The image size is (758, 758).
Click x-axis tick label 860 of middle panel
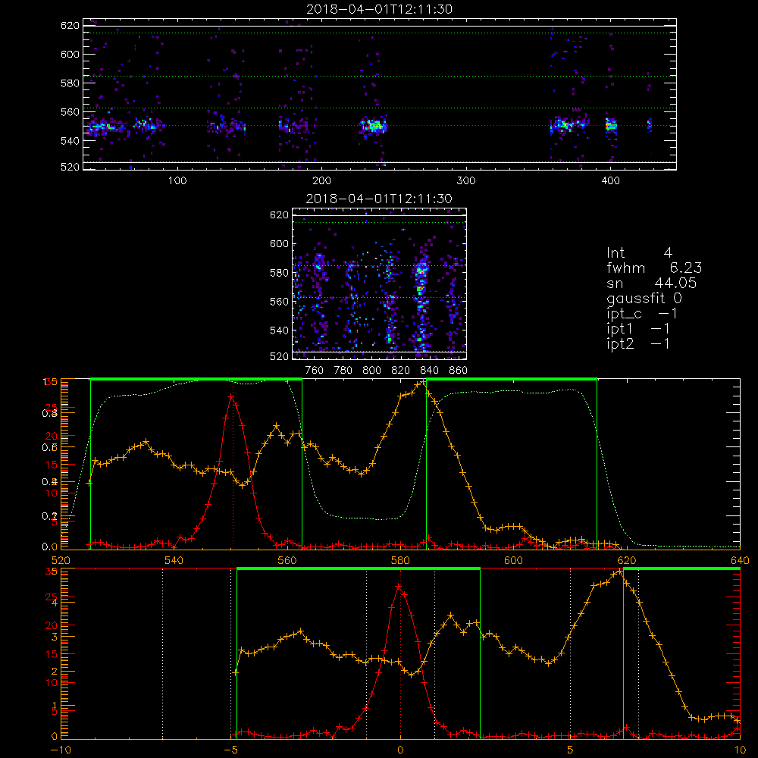point(459,371)
